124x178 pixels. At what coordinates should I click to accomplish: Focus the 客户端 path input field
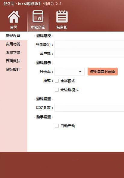click(x=89, y=54)
